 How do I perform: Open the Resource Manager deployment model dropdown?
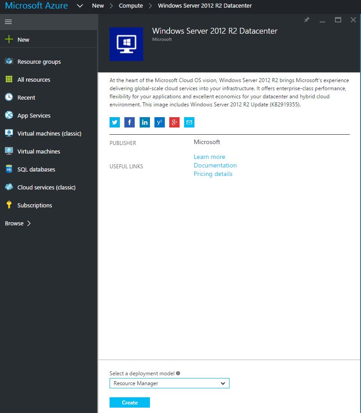[x=169, y=383]
